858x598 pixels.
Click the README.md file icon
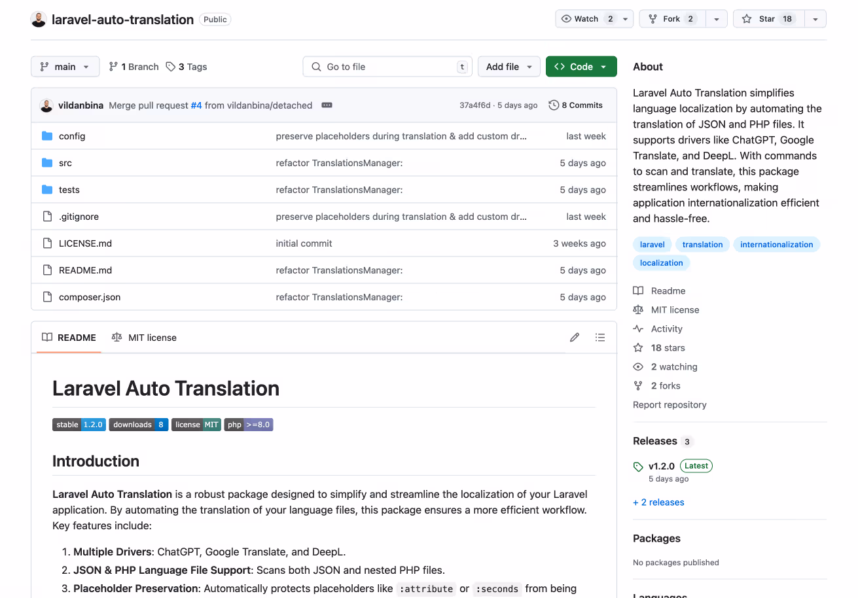point(47,270)
